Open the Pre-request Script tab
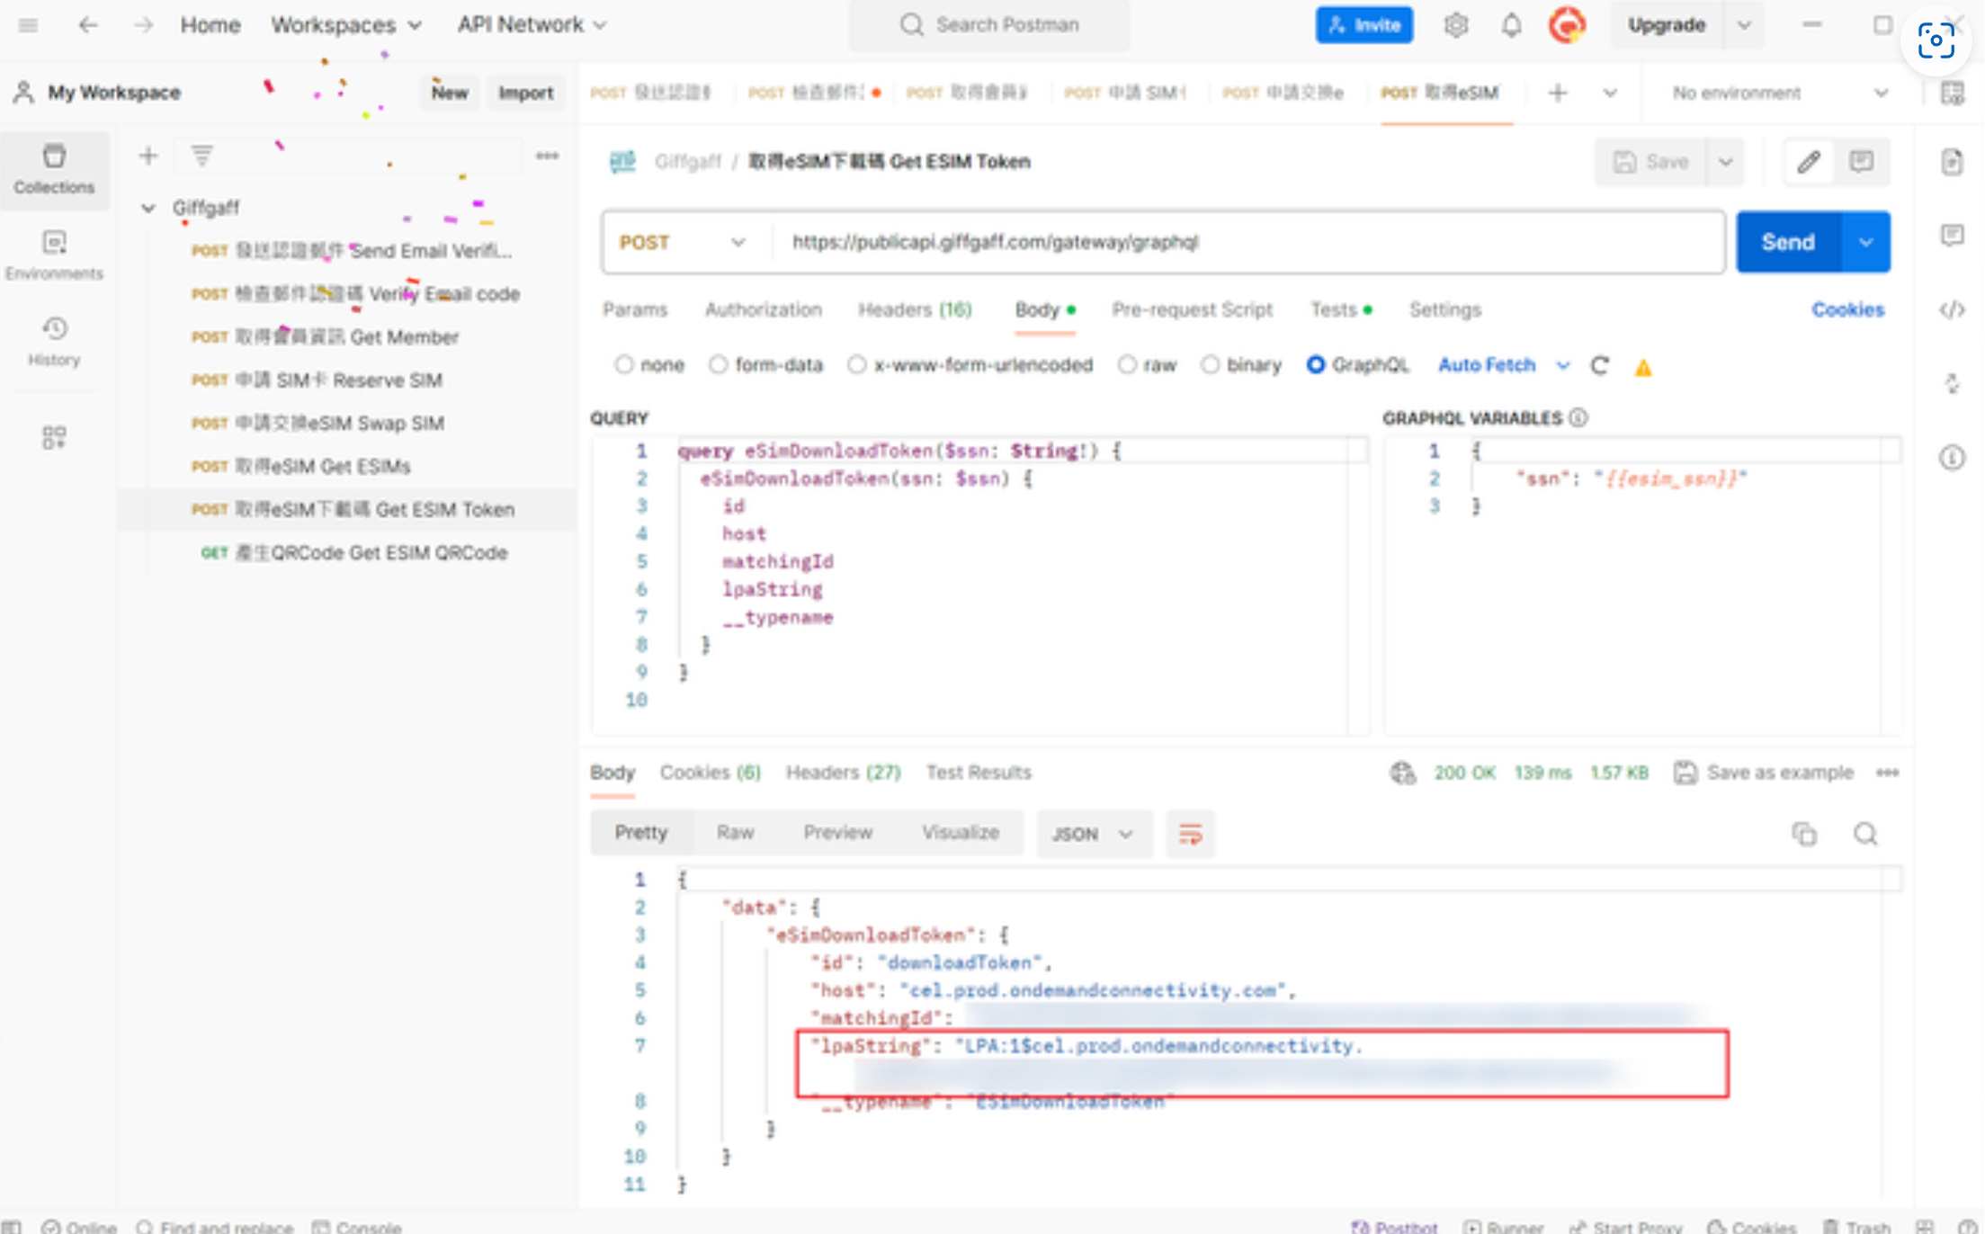 pyautogui.click(x=1192, y=310)
